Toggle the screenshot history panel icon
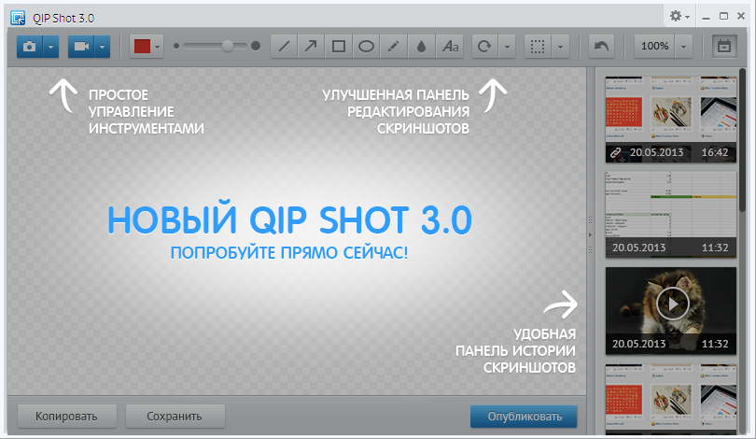Screen dimensions: 756x439 click(724, 47)
